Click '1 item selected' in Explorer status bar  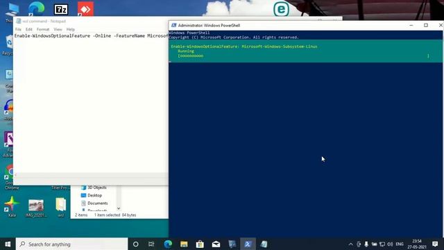(107, 215)
